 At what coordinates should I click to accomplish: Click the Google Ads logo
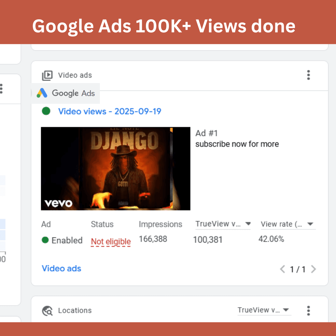pos(66,93)
